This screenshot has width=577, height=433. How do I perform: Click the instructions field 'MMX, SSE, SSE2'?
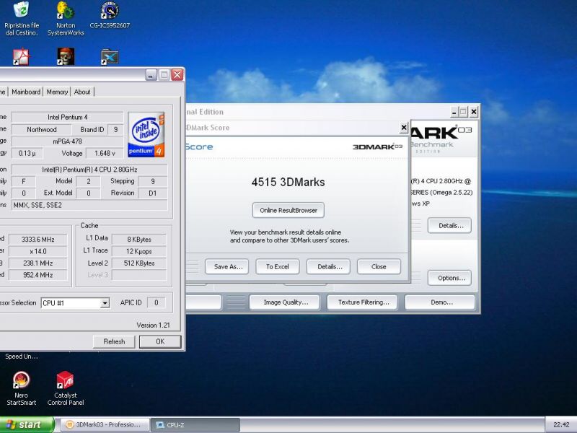(89, 205)
